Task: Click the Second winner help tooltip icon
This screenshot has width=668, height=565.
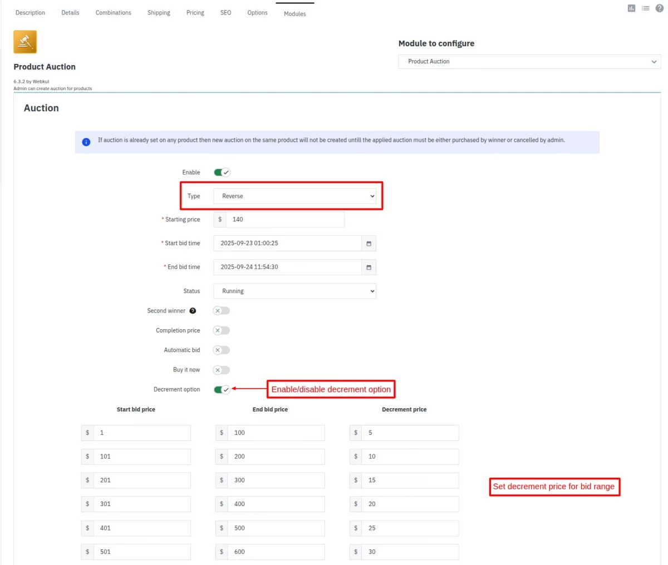Action: 193,311
